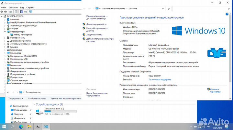Image resolution: width=233 pixels, height=130 pixels.
Task: Click the System window vertical scrollbar
Action: click(230, 49)
